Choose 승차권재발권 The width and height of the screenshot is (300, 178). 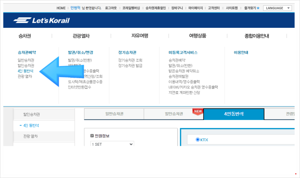pos(178,76)
